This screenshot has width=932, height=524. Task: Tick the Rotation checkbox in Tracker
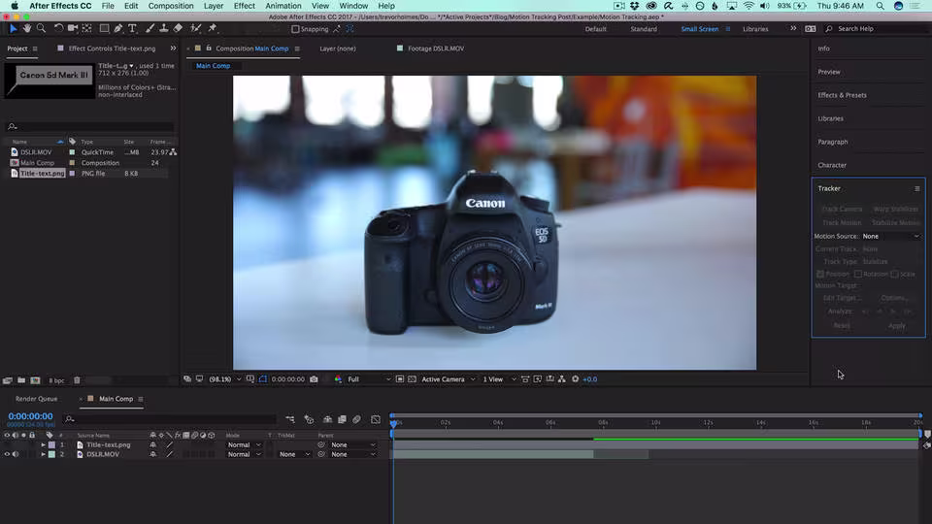(x=857, y=274)
